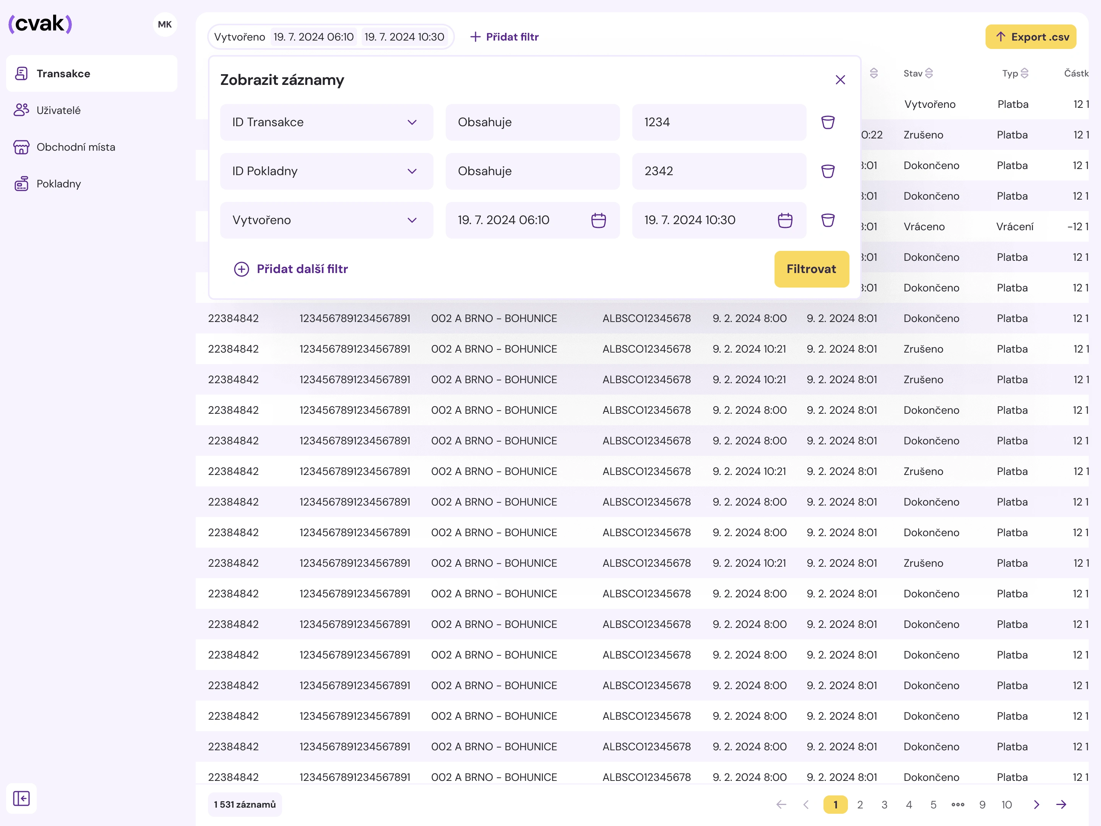Click the 1234 value input field

[x=718, y=122]
